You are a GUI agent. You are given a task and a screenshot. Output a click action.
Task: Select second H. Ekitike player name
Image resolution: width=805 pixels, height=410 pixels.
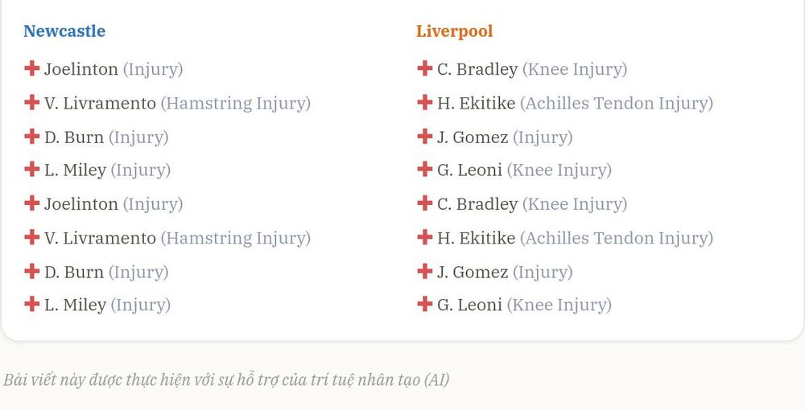coord(476,238)
